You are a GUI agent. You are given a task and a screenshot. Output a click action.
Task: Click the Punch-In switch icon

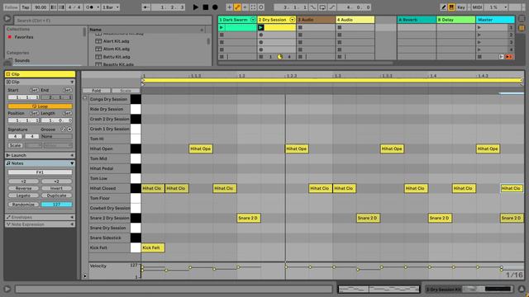313,7
